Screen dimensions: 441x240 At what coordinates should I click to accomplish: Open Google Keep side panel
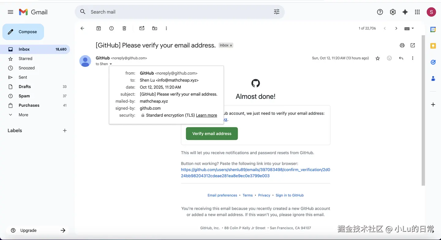433,46
